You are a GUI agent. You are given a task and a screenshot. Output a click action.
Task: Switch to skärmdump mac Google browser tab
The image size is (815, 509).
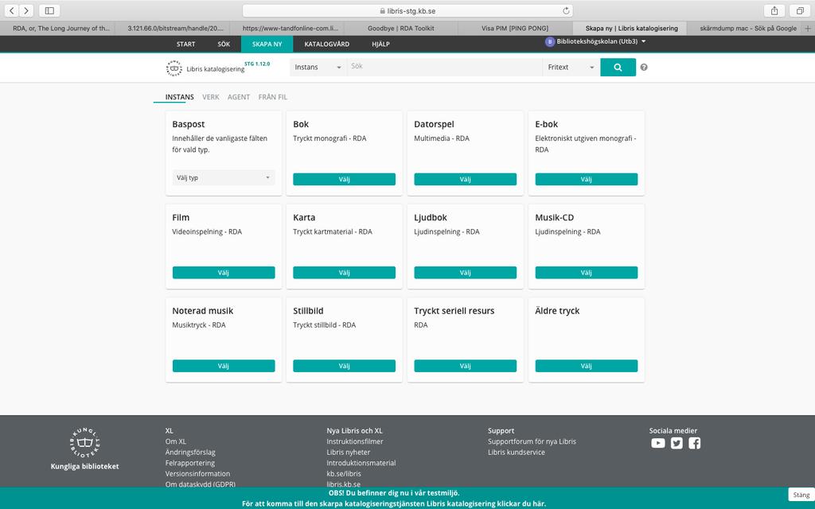pyautogui.click(x=747, y=29)
